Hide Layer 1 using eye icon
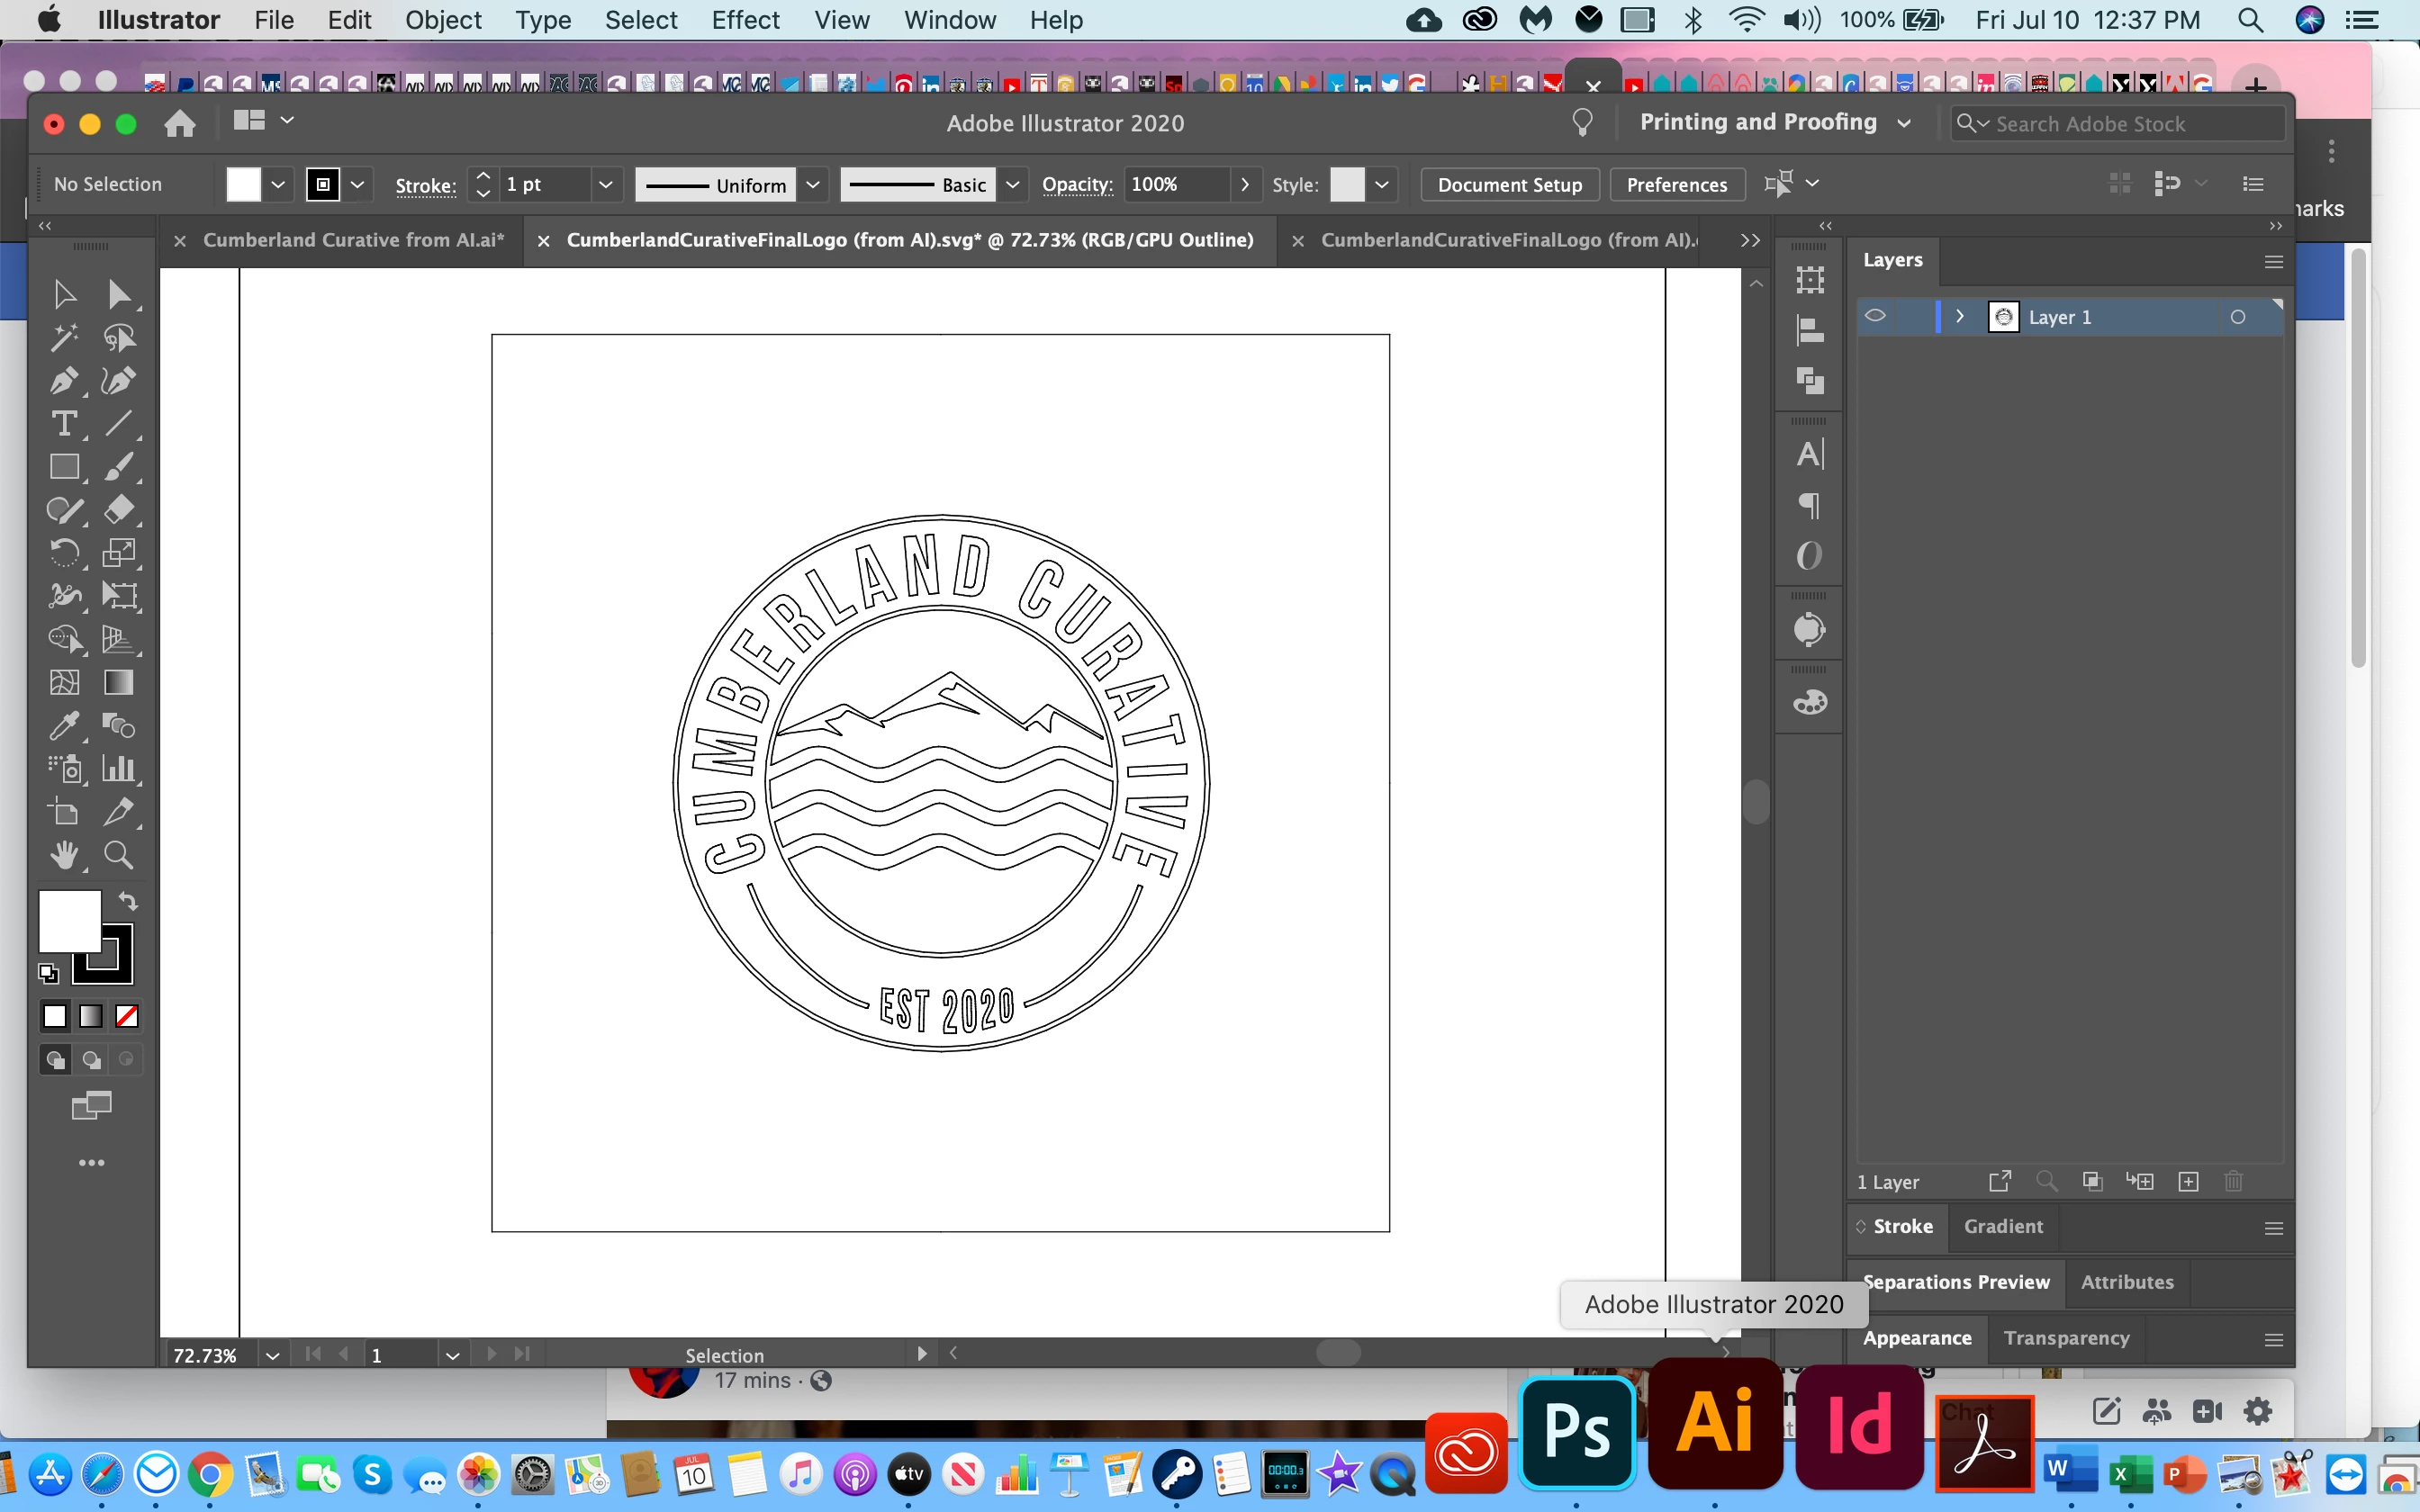The height and width of the screenshot is (1512, 2420). [x=1876, y=317]
